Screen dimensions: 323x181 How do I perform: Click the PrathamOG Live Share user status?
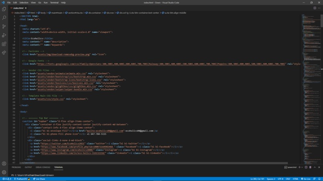pos(22,179)
